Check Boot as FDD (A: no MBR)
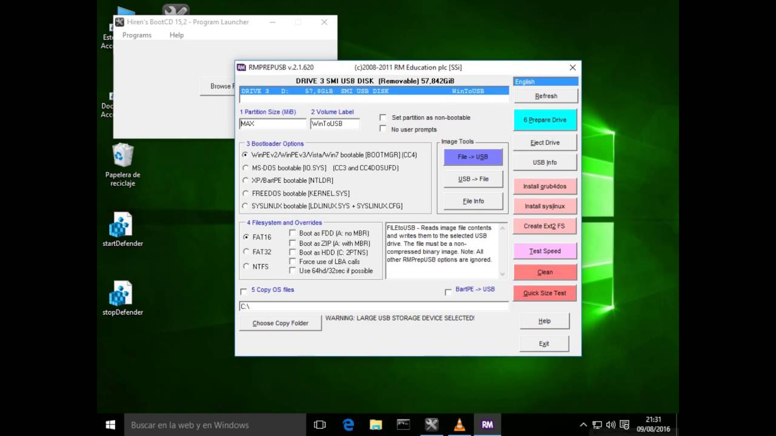The width and height of the screenshot is (776, 436). coord(293,233)
